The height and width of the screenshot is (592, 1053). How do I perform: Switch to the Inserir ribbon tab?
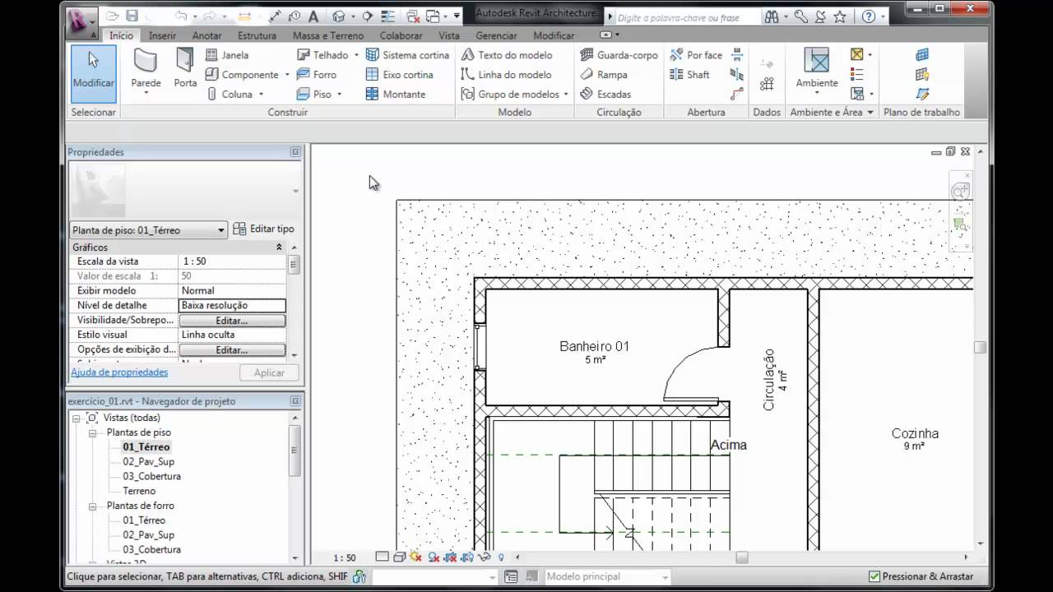[162, 35]
